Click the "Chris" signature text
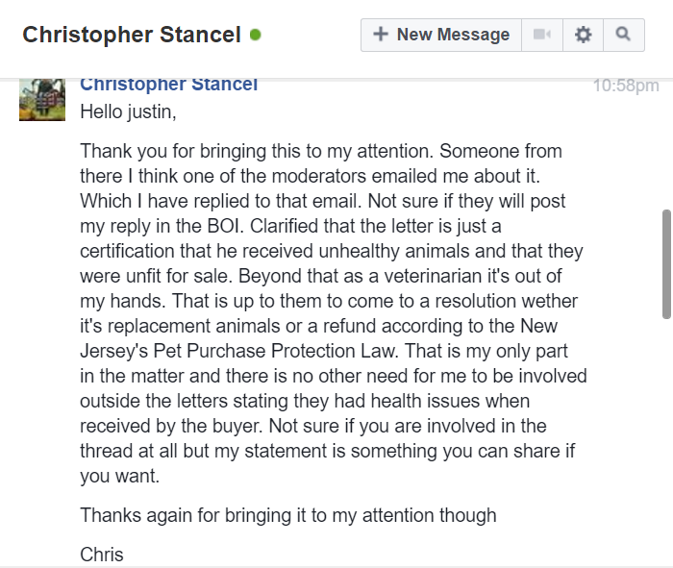 click(x=102, y=555)
